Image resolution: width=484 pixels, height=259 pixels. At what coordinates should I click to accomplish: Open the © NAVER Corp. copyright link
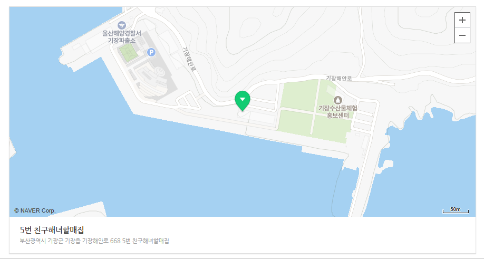[35, 210]
